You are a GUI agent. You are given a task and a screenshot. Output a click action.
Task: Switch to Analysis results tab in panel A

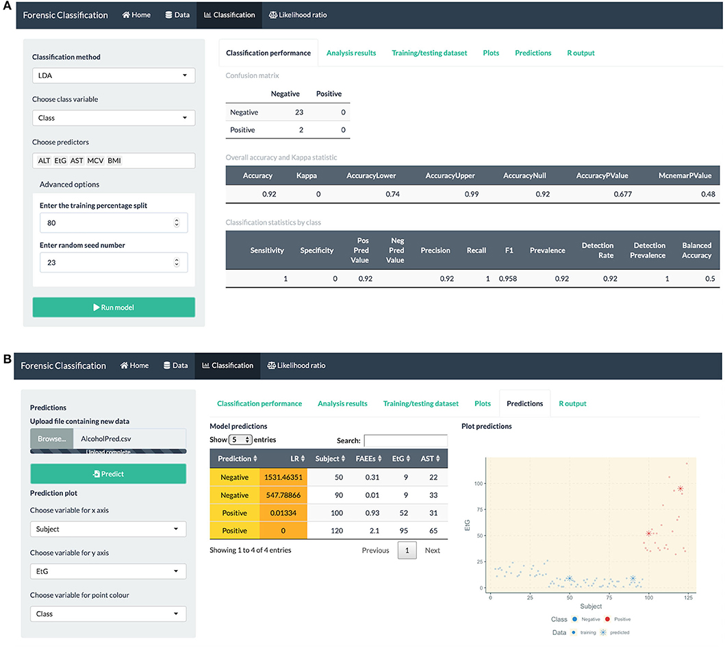(x=351, y=53)
